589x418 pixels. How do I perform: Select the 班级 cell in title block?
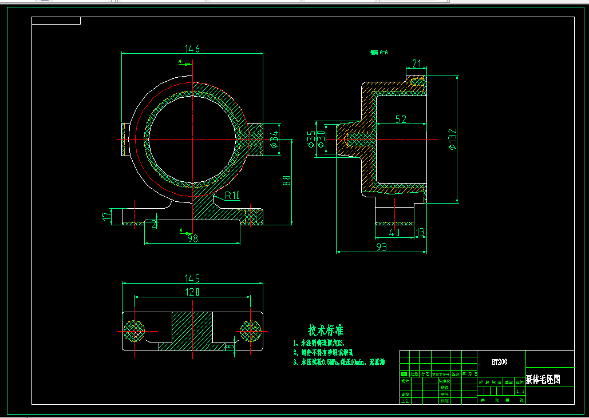[x=444, y=388]
